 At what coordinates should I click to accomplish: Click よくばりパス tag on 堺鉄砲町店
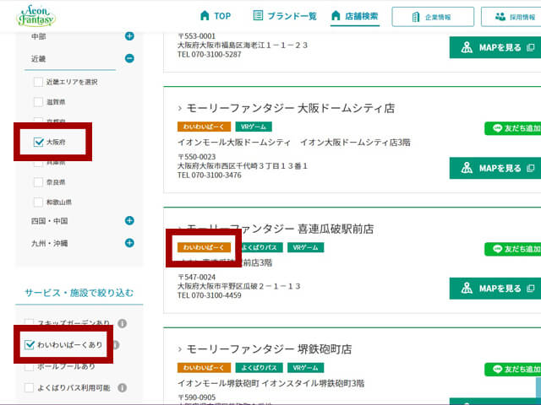(260, 368)
